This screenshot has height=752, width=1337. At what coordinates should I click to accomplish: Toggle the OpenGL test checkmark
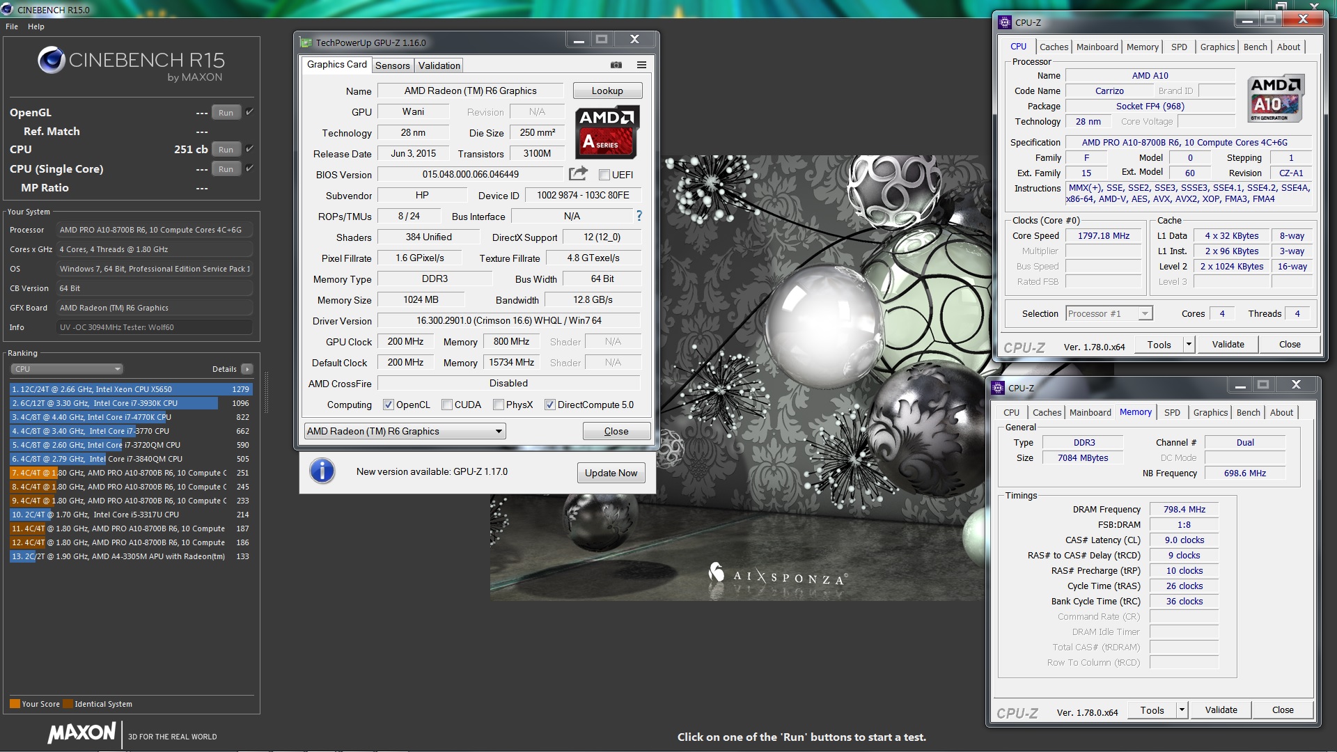click(x=249, y=111)
